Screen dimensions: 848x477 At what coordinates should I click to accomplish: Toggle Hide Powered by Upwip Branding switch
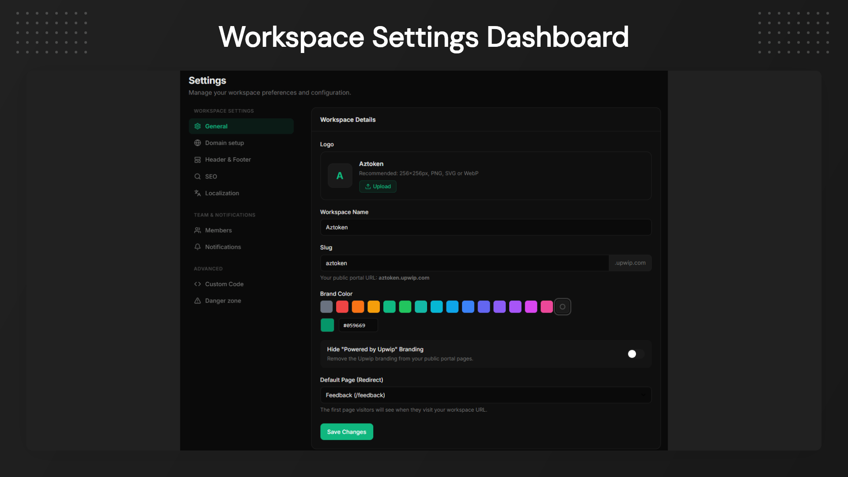636,354
